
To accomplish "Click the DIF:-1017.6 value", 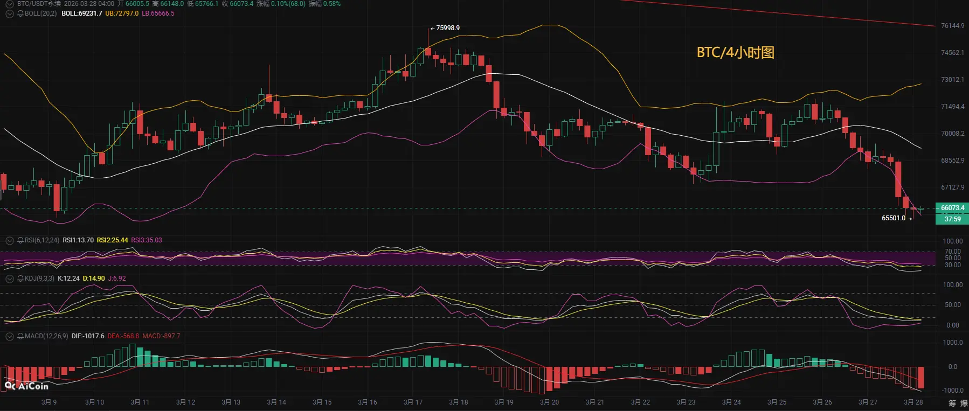I will [x=88, y=336].
